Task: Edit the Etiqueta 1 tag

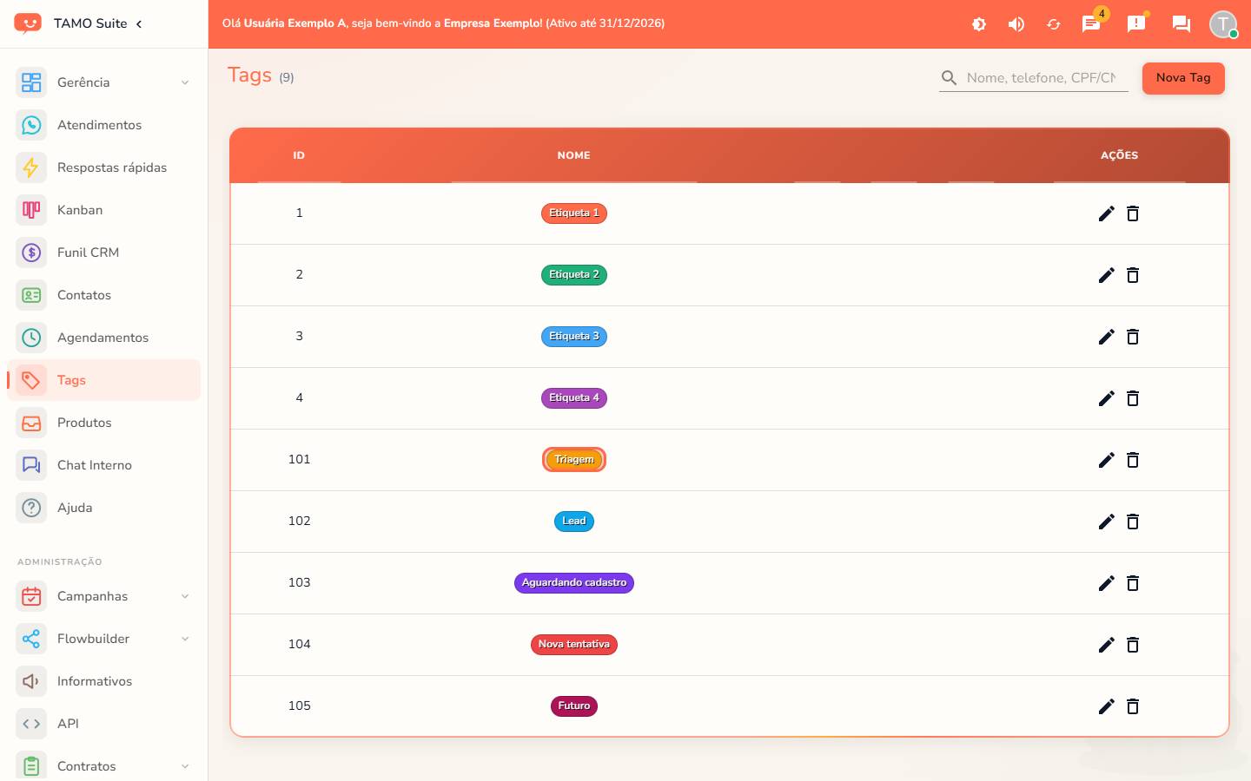Action: coord(1106,213)
